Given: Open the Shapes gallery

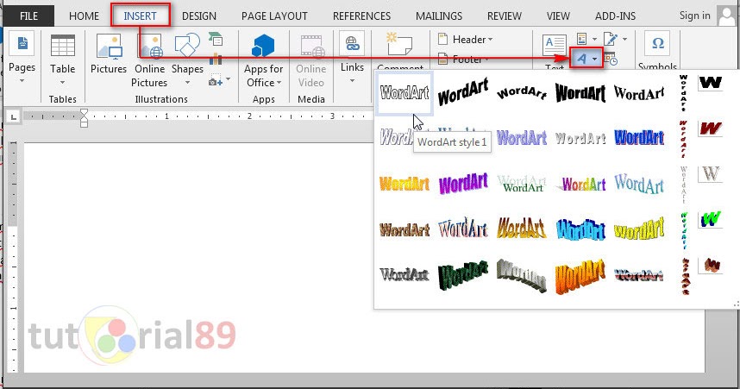Looking at the screenshot, I should coord(187,59).
